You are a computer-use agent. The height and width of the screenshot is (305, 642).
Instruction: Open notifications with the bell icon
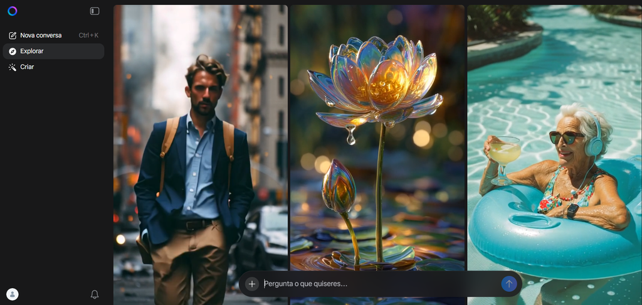(x=95, y=294)
